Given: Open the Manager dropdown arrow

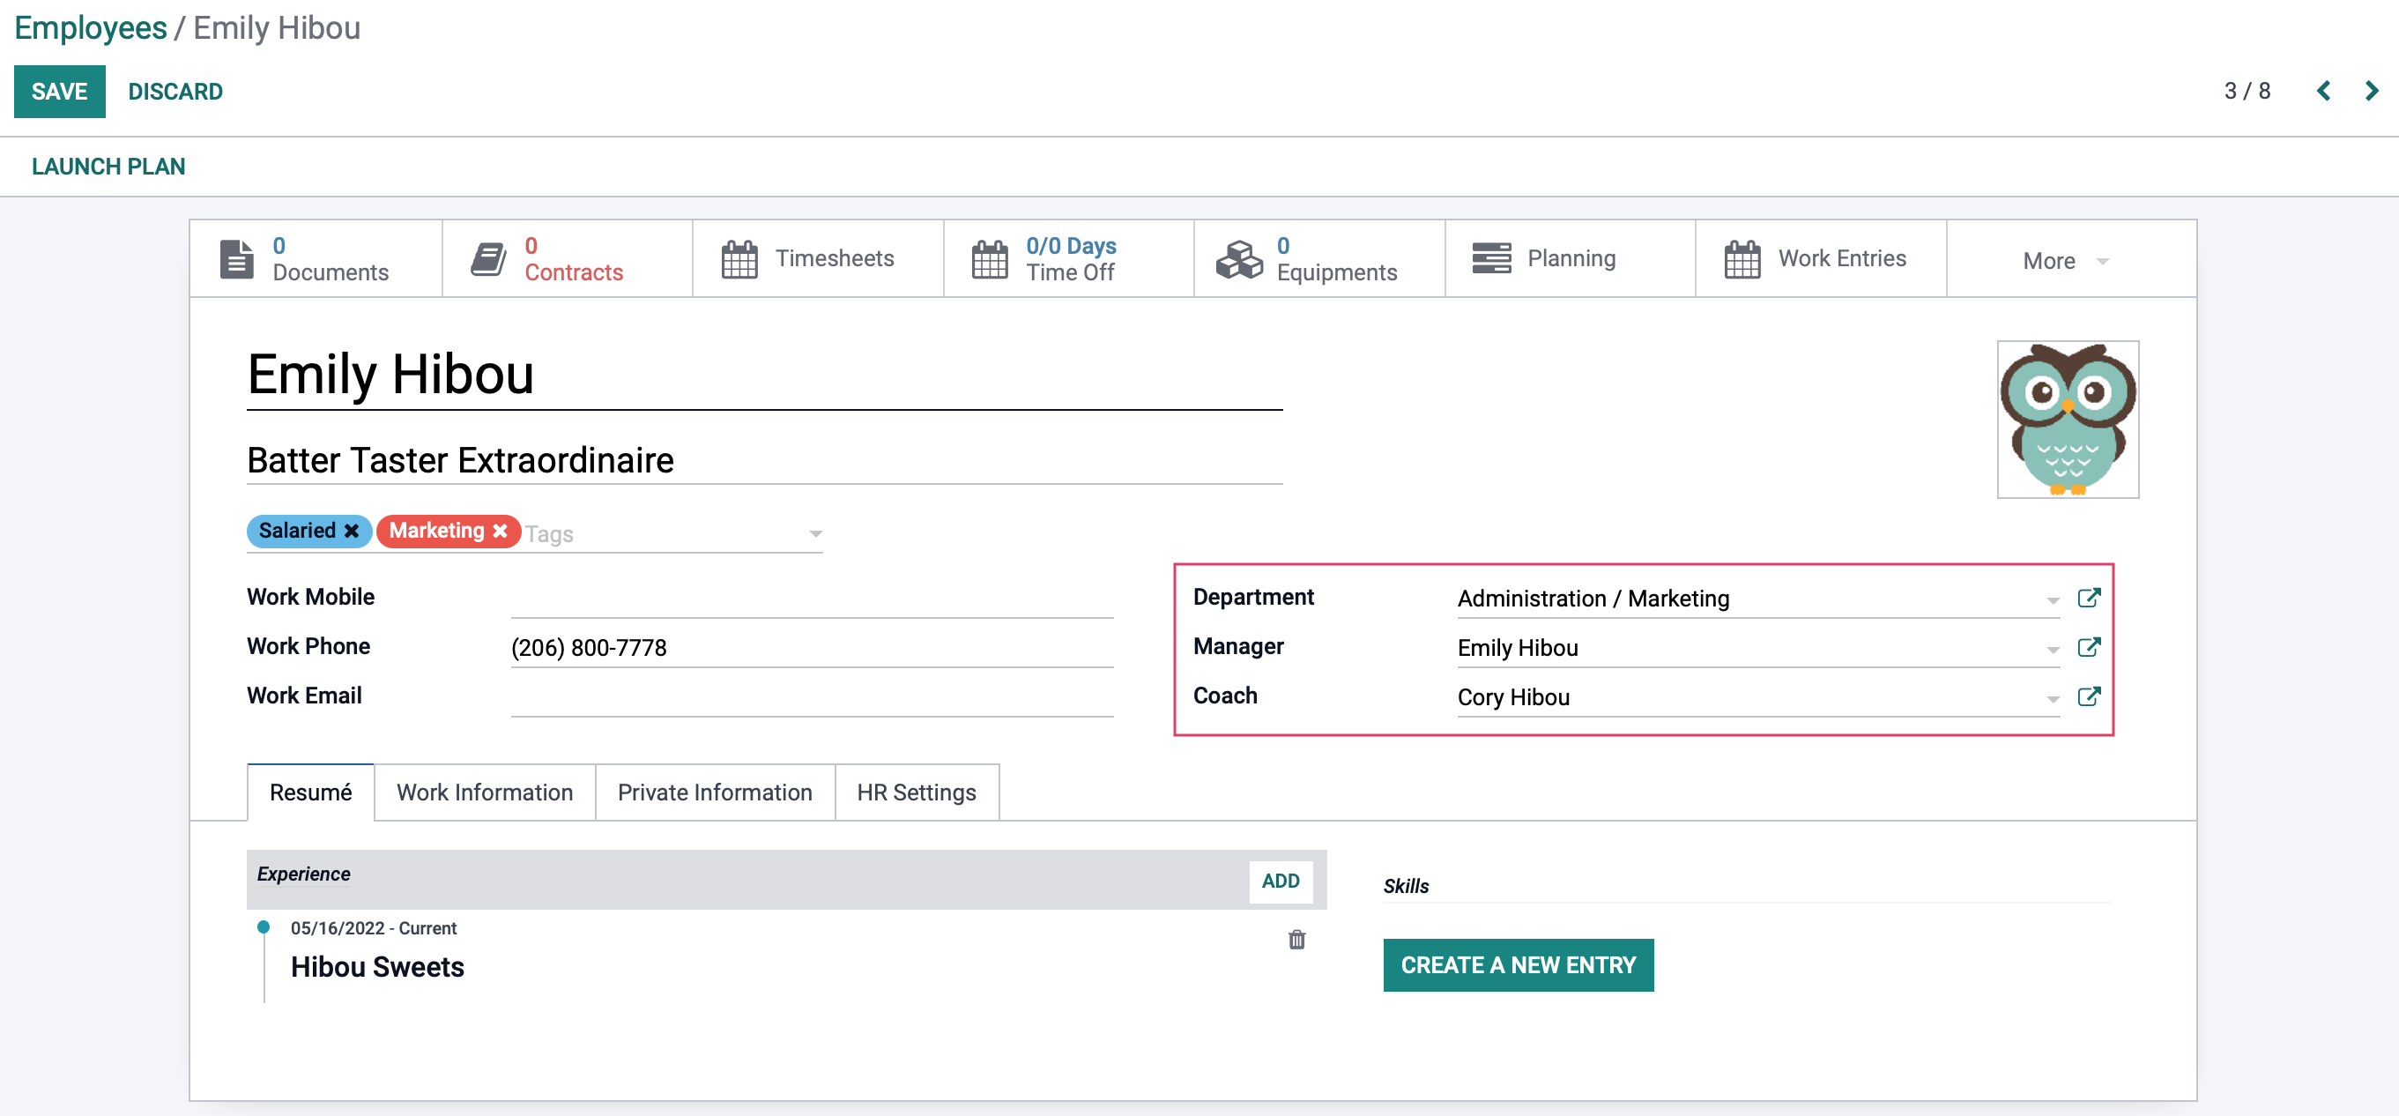Looking at the screenshot, I should pyautogui.click(x=2052, y=650).
